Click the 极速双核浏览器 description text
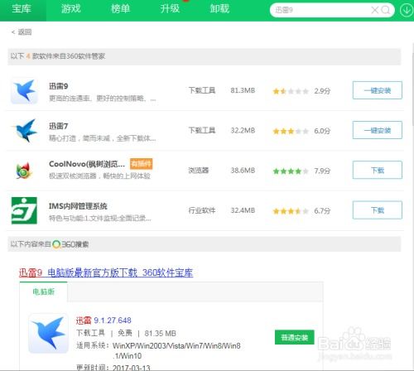The width and height of the screenshot is (414, 371). click(x=99, y=176)
